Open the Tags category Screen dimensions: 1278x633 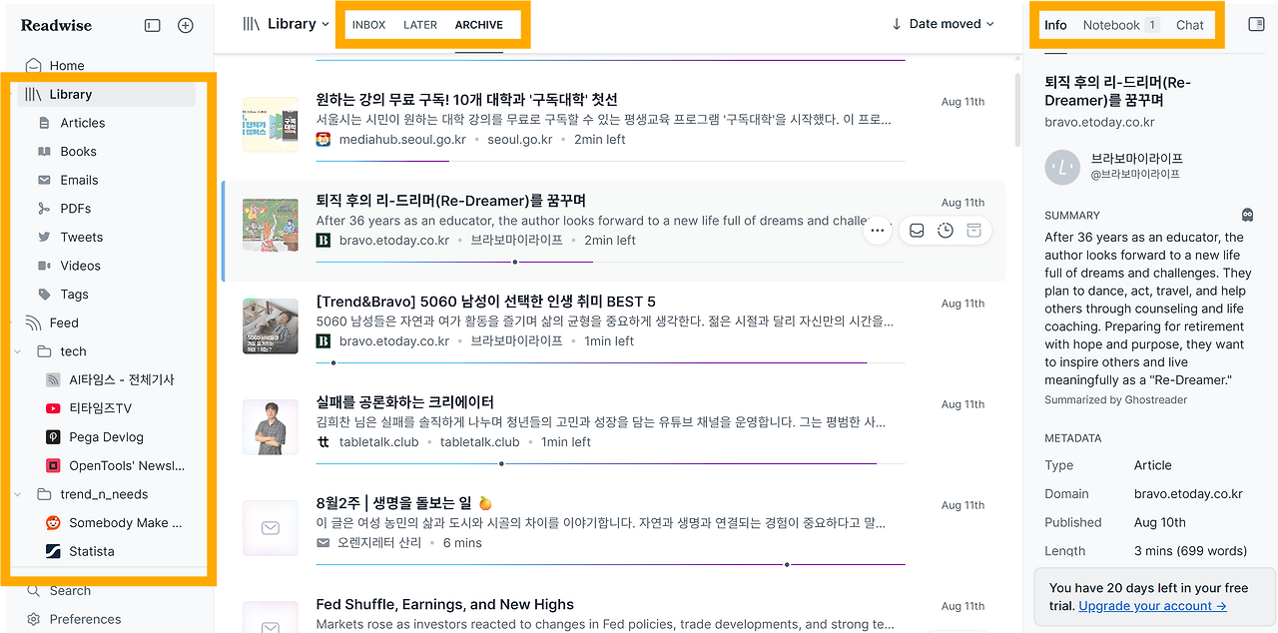click(x=74, y=295)
